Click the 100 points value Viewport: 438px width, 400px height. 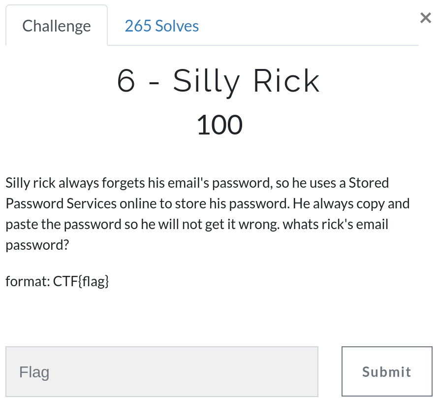click(x=219, y=125)
